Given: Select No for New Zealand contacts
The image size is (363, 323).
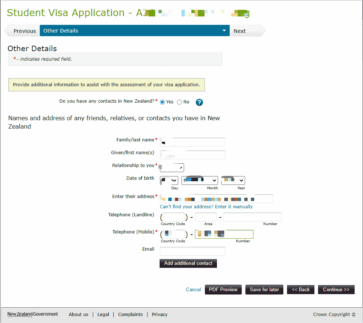Looking at the screenshot, I should [179, 102].
